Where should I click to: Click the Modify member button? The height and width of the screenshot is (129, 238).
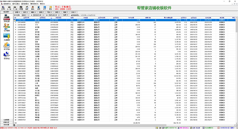[x=25, y=12]
